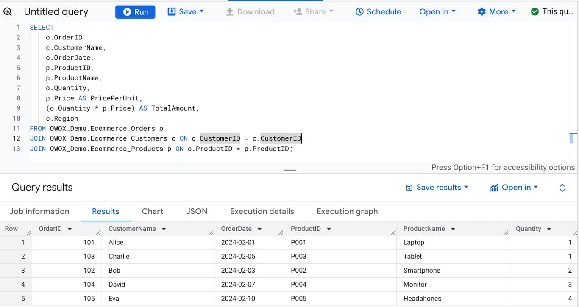Open the ProductName column menu arrow
The width and height of the screenshot is (579, 307).
[x=453, y=229]
